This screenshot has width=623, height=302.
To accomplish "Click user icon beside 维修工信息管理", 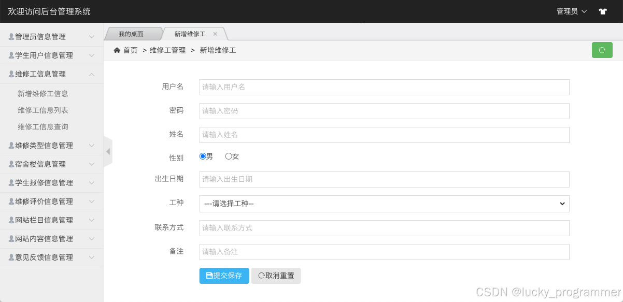I will click(x=11, y=74).
